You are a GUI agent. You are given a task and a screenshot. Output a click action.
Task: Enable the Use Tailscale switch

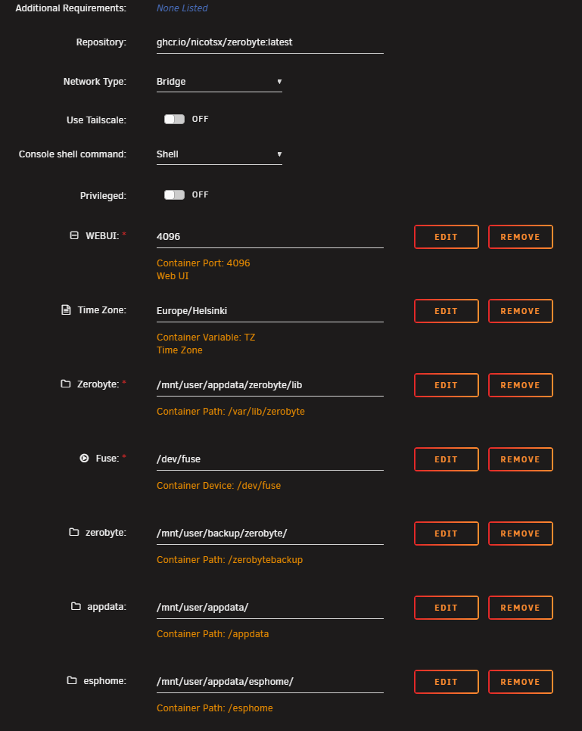click(174, 119)
